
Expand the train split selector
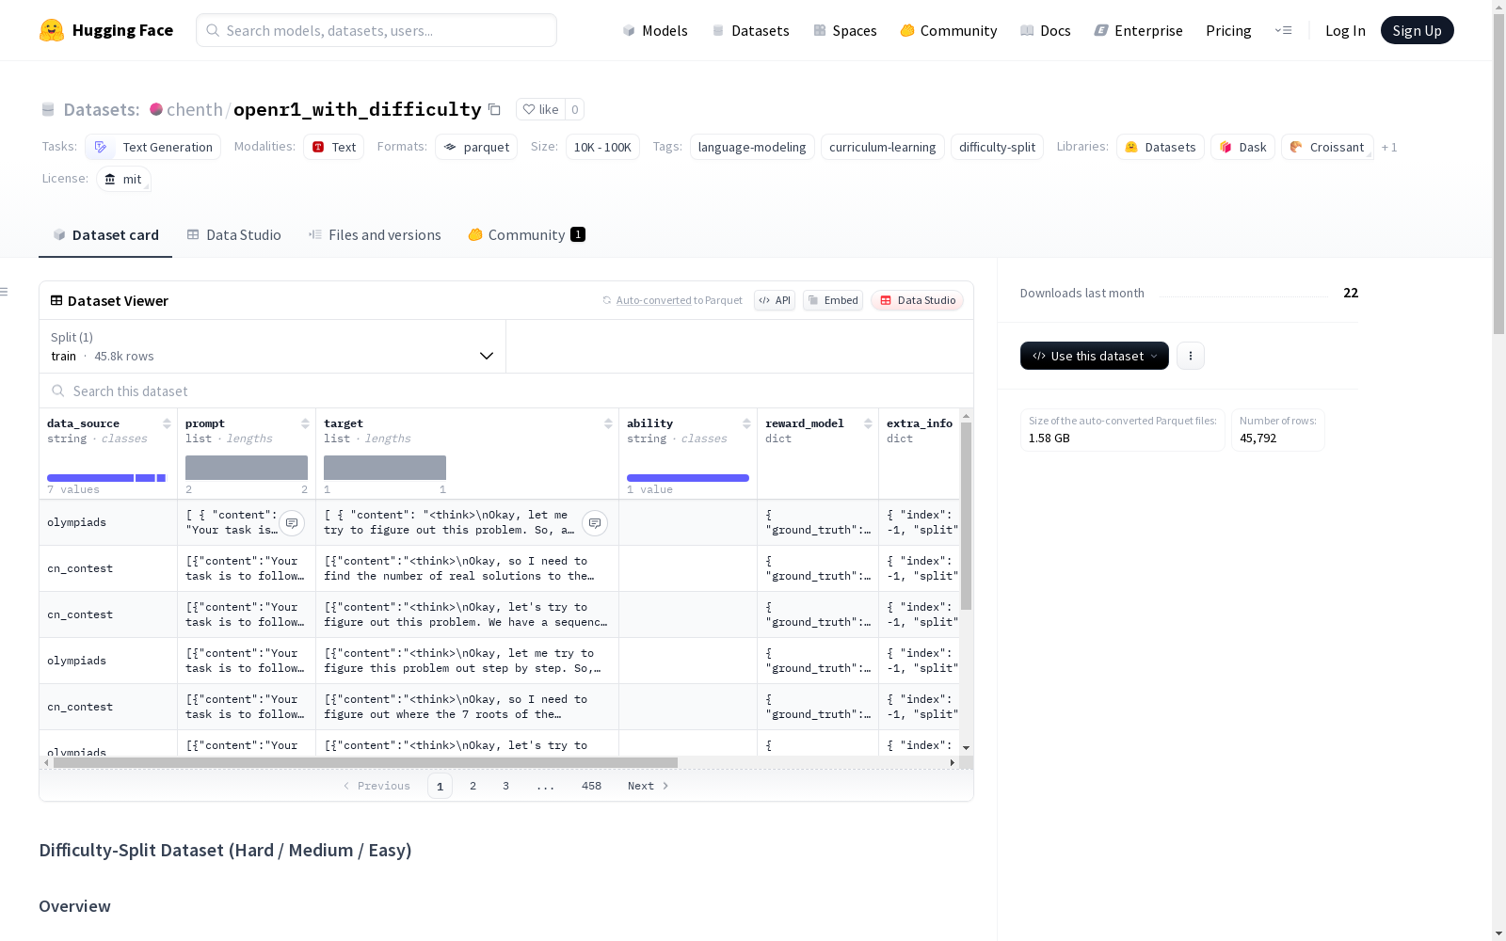pyautogui.click(x=273, y=346)
